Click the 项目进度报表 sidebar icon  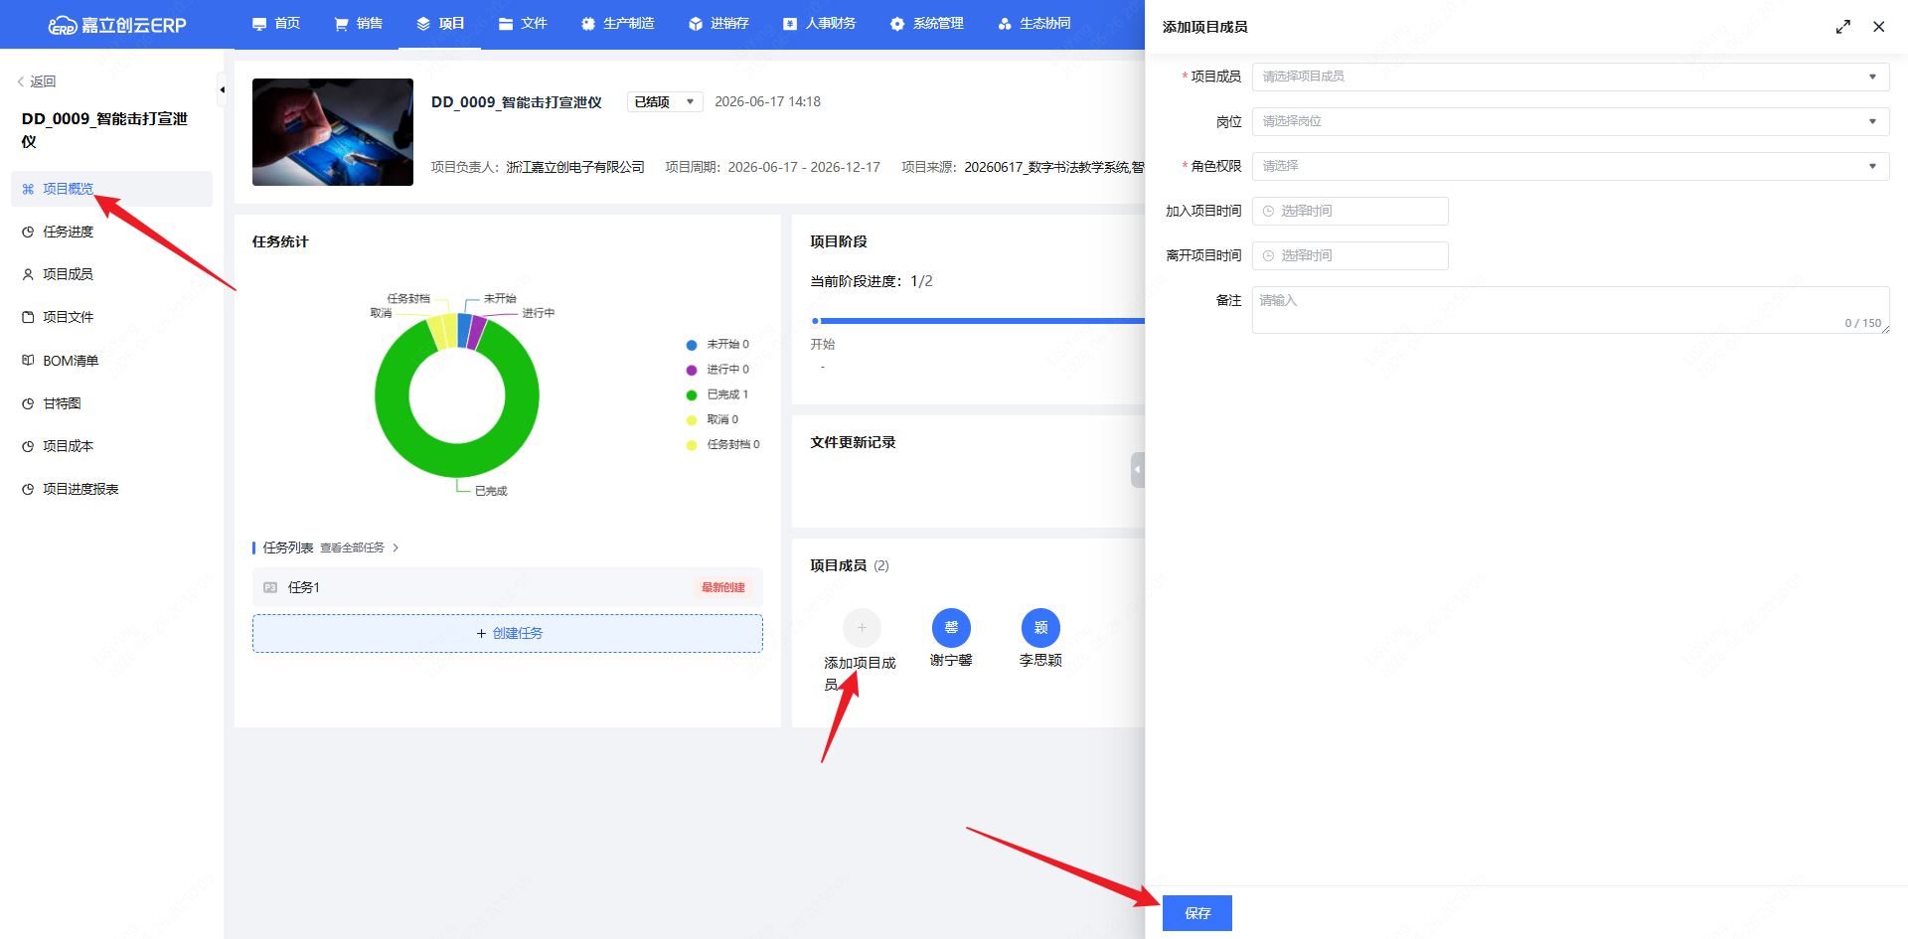(x=28, y=489)
